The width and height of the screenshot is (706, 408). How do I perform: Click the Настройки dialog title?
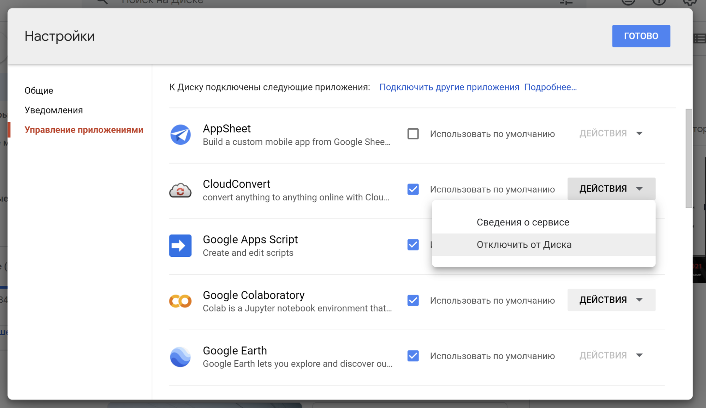click(60, 36)
